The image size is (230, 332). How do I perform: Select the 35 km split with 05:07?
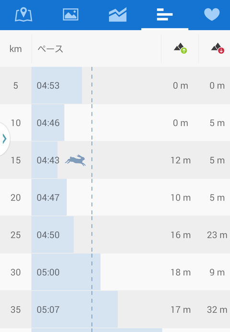click(115, 309)
